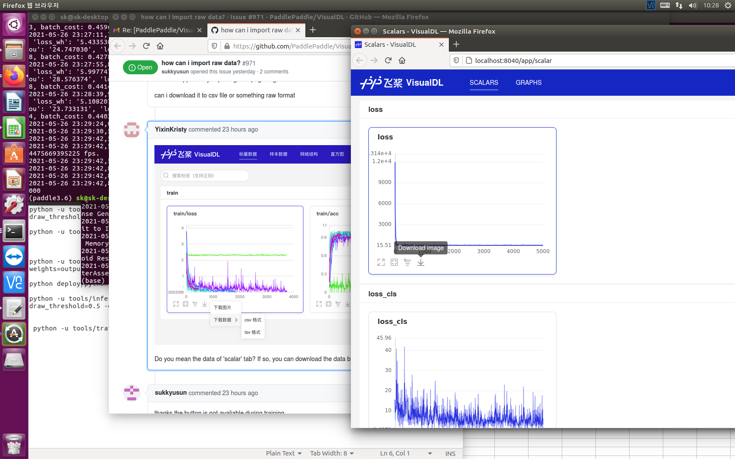Switch to the GRAPHS tab in VisualDL
This screenshot has width=735, height=459.
528,83
